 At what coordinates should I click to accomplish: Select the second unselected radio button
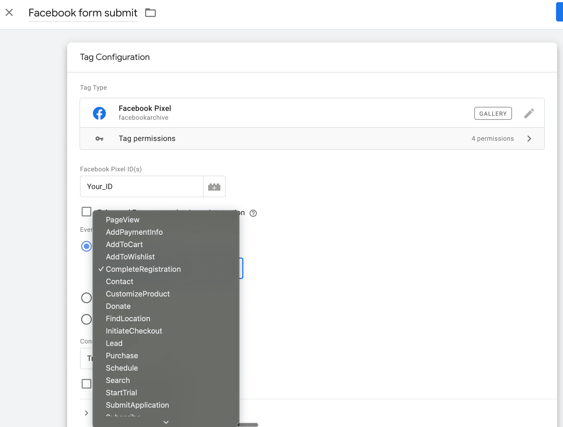[x=86, y=298]
